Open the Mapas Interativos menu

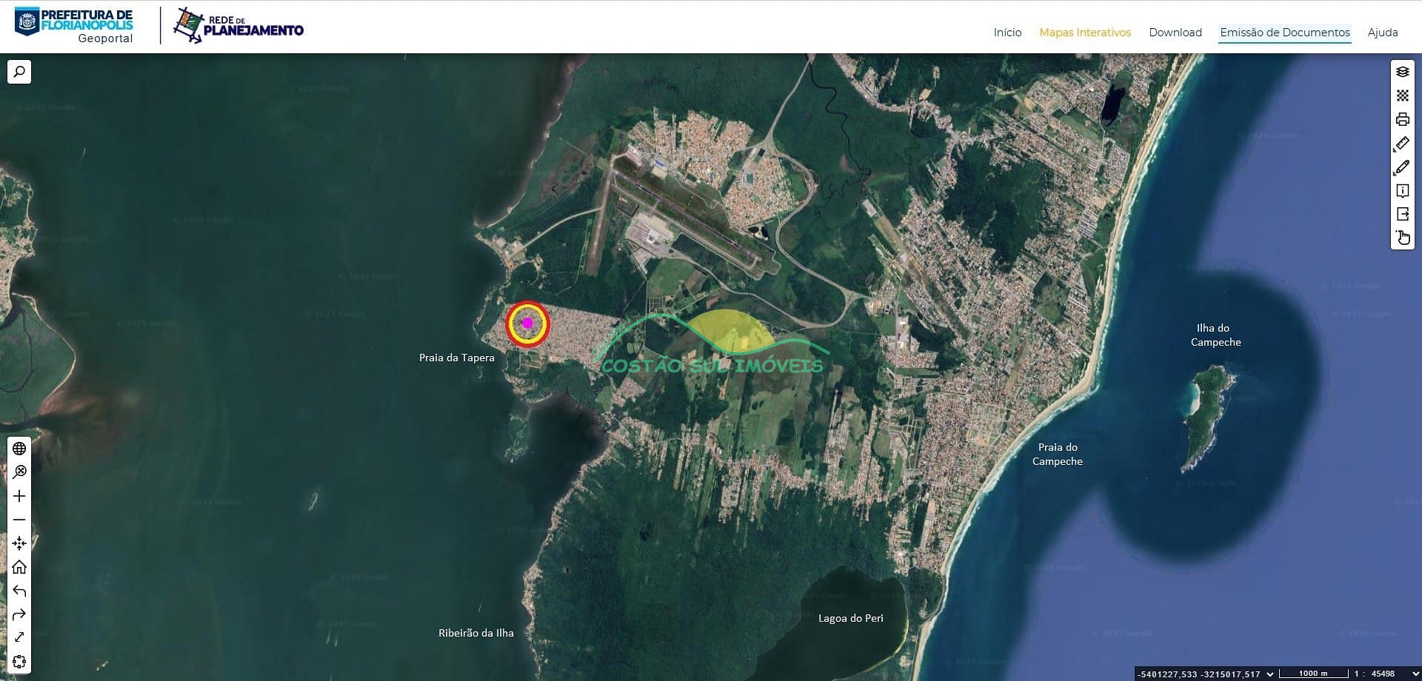point(1084,33)
